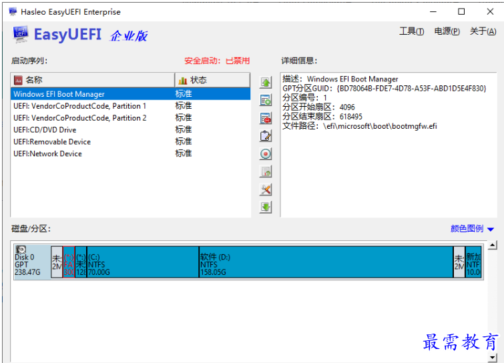Click the app icon in the title bar
Viewport: 504px width, 363px height.
pos(13,12)
